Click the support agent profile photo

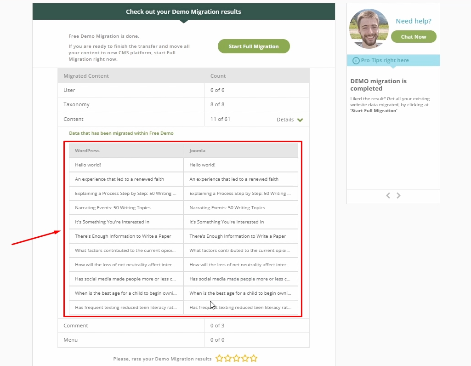pyautogui.click(x=369, y=29)
